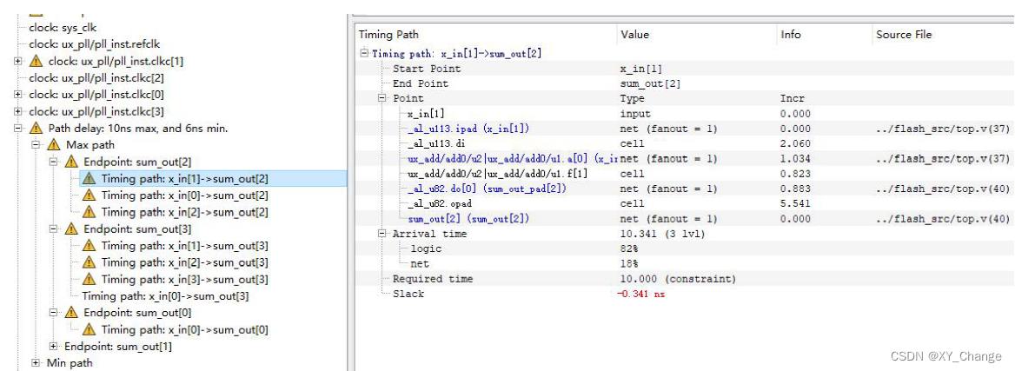Click warning icon next to Path delay entry
This screenshot has width=1015, height=371.
point(36,129)
